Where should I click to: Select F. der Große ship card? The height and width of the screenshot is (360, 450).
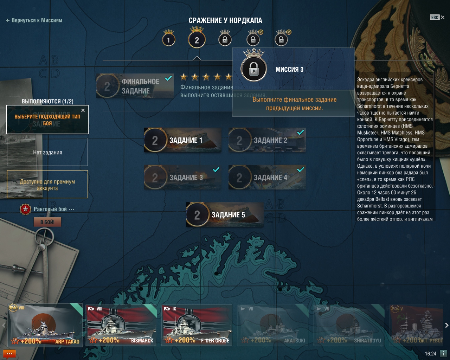197,325
